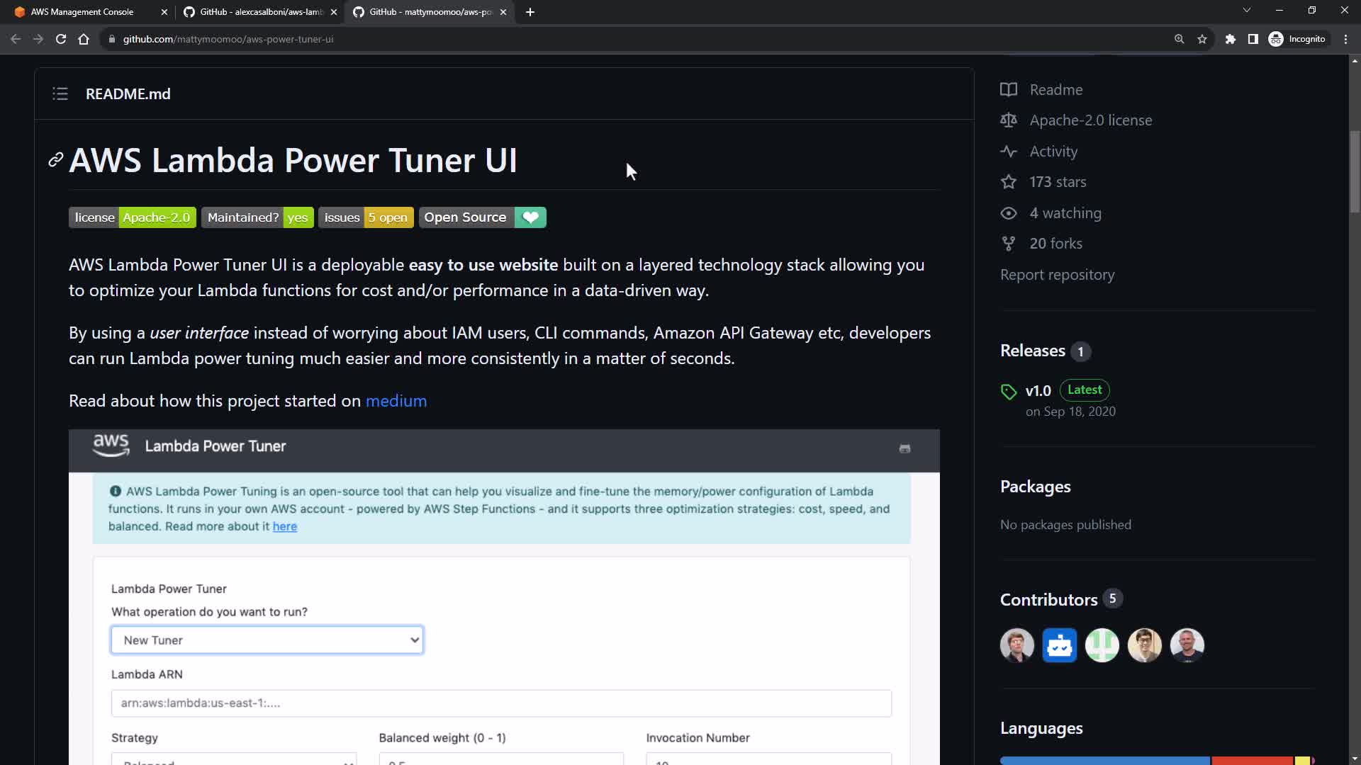The width and height of the screenshot is (1361, 765).
Task: Open the browser extensions puzzle icon
Action: [1231, 39]
